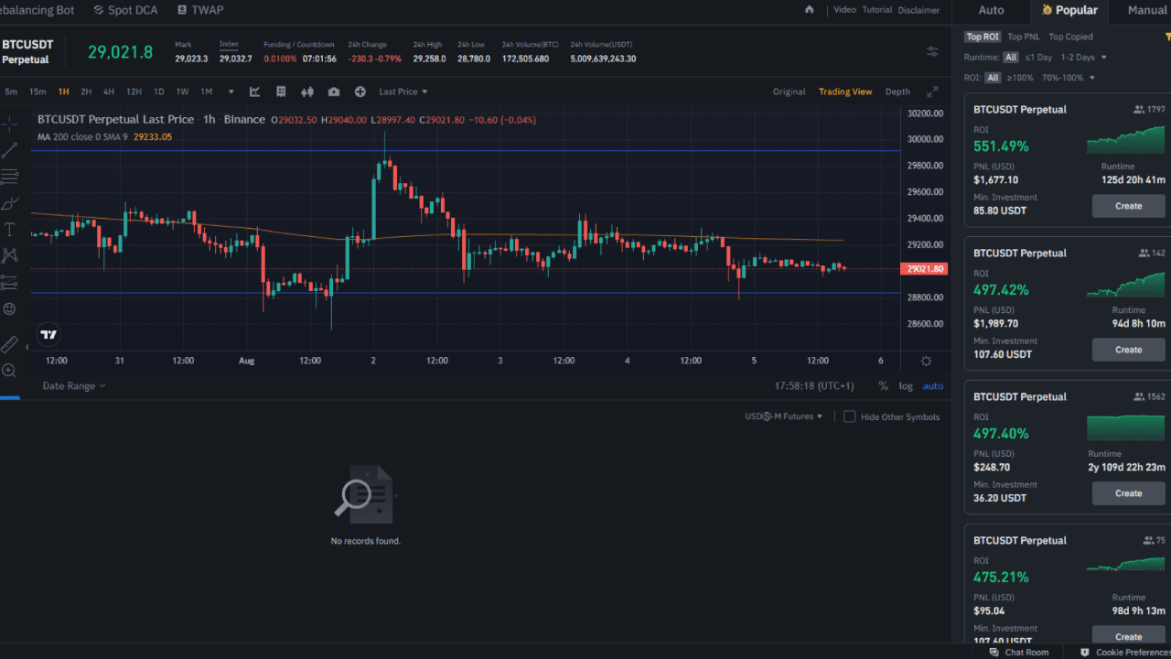The height and width of the screenshot is (659, 1171).
Task: Select the 1H timeframe interval
Action: [63, 92]
